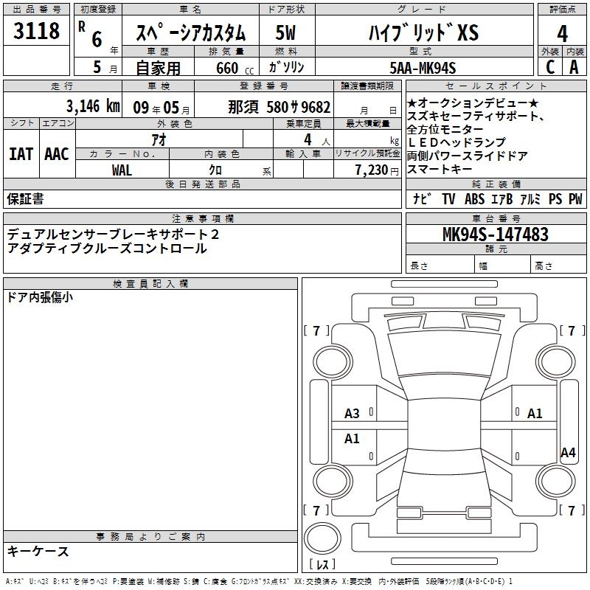
Task: Click 両側パワースライドドア sales point
Action: [x=468, y=156]
